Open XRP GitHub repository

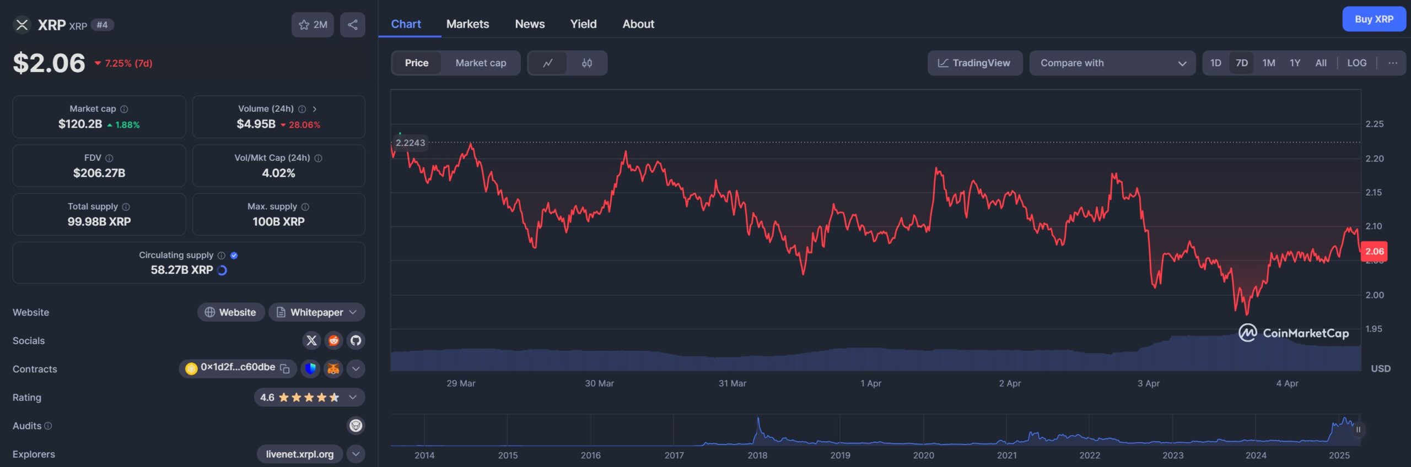[x=356, y=340]
